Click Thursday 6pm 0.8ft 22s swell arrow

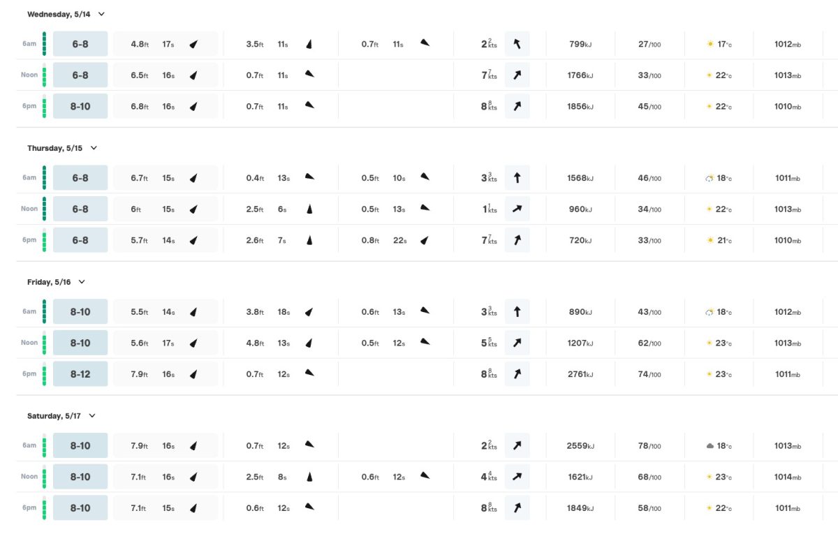[424, 240]
